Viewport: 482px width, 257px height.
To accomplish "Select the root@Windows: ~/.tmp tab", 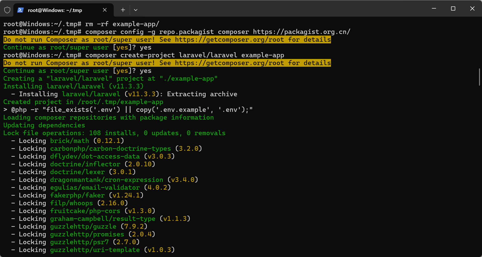I will click(x=64, y=10).
